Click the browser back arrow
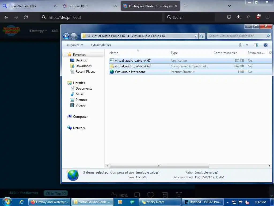This screenshot has width=274, height=206. click(x=6, y=17)
